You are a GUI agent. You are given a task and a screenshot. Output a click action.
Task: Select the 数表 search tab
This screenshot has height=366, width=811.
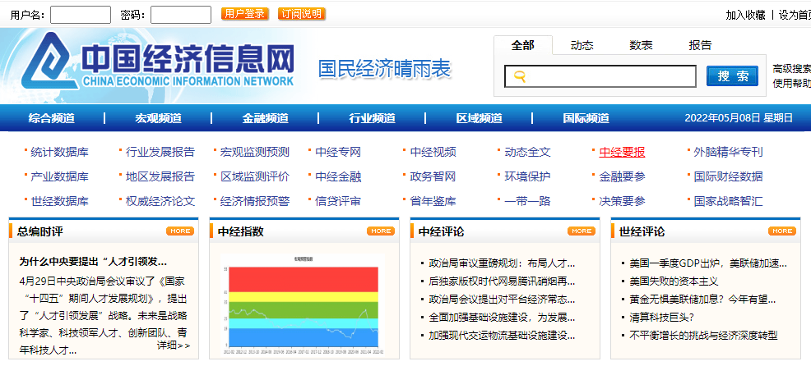point(641,45)
